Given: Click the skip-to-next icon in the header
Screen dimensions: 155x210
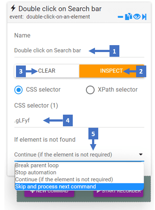Looking at the screenshot, I should 144,17.
